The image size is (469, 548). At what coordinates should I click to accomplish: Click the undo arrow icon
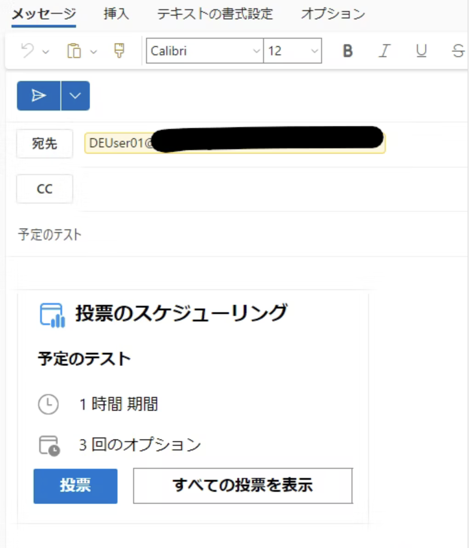[x=28, y=51]
